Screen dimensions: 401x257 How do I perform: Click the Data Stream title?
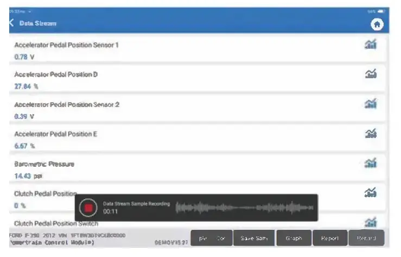38,23
